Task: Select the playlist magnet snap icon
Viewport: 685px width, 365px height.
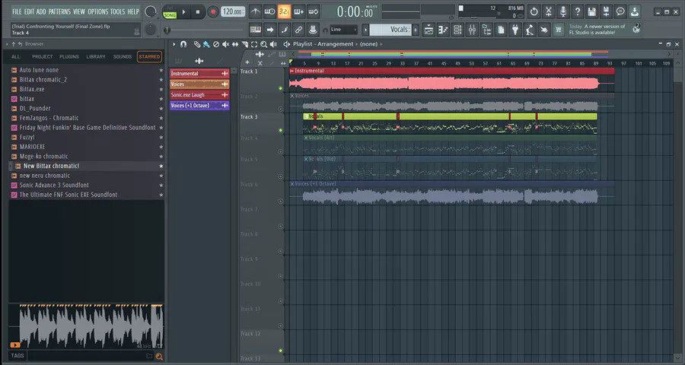Action: 183,44
